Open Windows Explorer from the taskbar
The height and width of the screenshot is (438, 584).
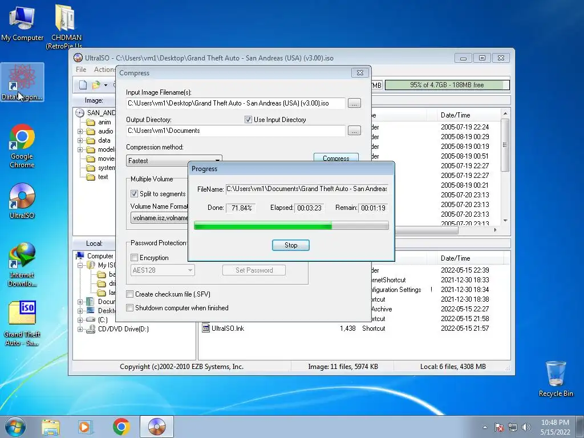51,427
